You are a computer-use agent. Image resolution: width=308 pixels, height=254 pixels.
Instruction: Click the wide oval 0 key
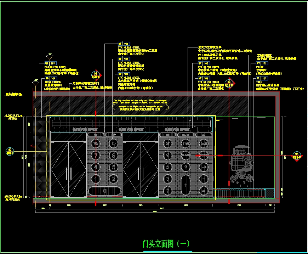click(x=104, y=191)
